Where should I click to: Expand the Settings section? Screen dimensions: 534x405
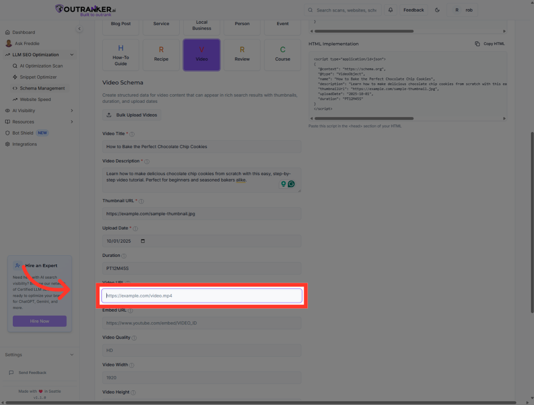[72, 355]
